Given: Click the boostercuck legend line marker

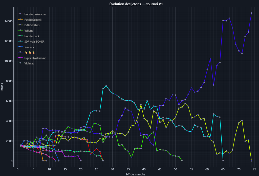Looking at the screenshot, I should [x=20, y=36].
